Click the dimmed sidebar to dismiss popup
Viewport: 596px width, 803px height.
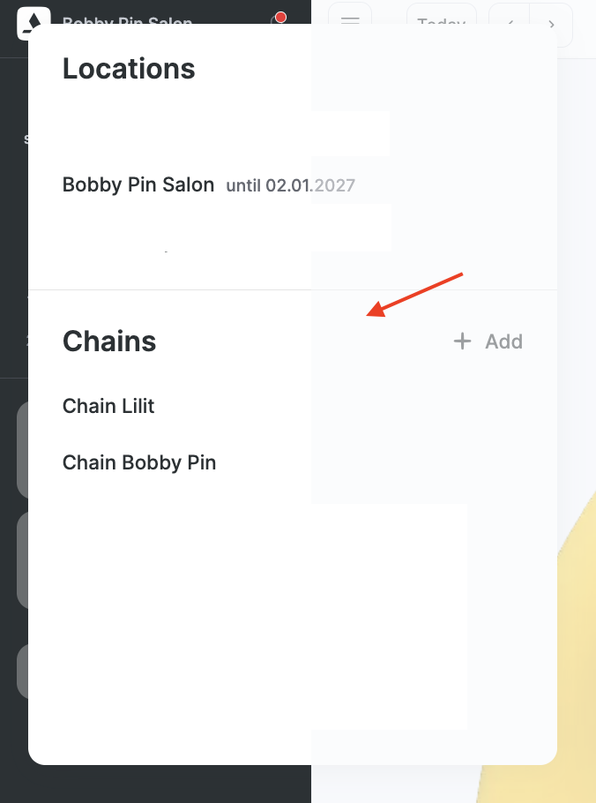tap(13, 265)
